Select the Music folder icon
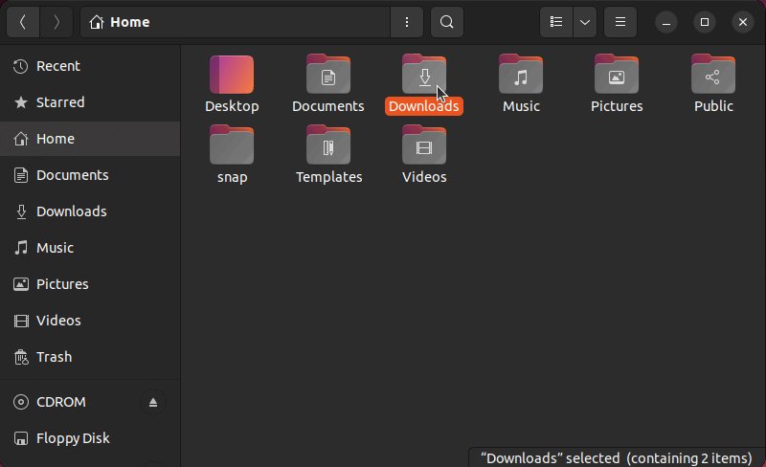Viewport: 766px width, 467px height. point(521,75)
